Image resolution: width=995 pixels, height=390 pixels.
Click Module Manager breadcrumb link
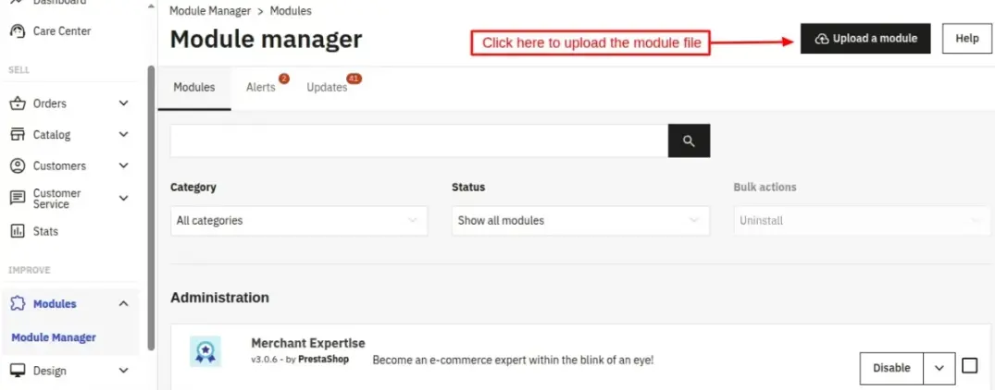pyautogui.click(x=210, y=11)
